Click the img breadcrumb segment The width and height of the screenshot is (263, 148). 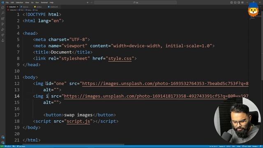[x=35, y=10]
